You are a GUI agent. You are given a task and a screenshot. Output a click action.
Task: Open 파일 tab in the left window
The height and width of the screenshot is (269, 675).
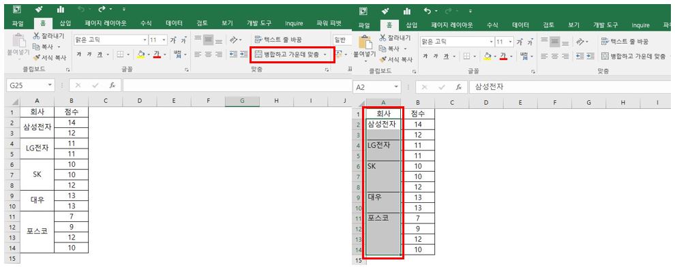tap(18, 23)
